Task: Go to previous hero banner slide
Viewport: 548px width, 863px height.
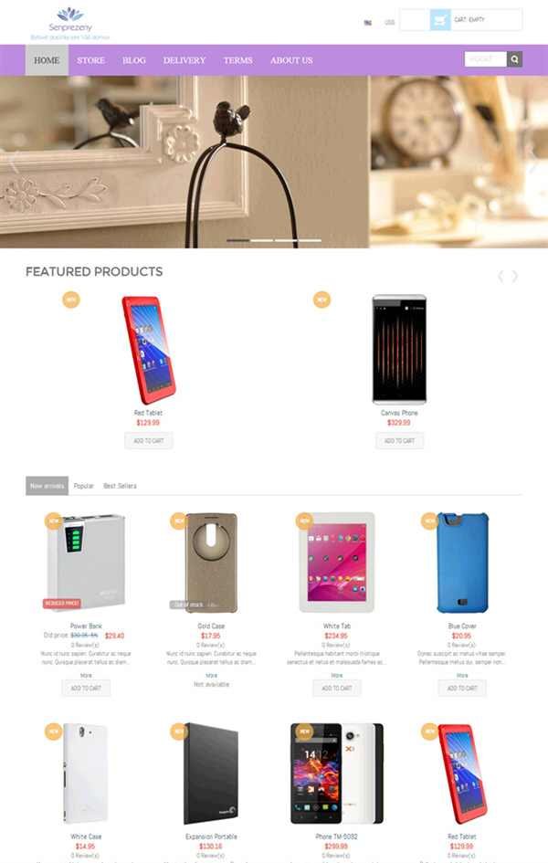Action: (x=14, y=162)
